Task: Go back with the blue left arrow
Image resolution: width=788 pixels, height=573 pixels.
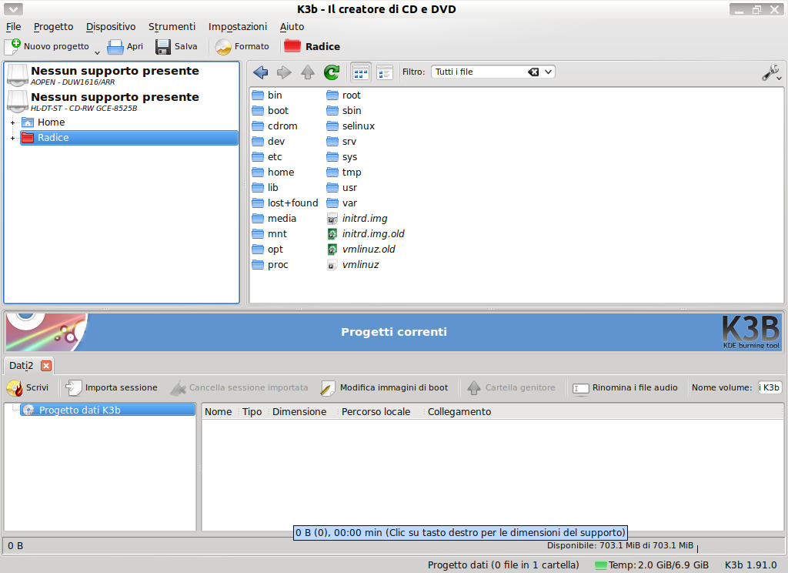Action: pos(260,72)
